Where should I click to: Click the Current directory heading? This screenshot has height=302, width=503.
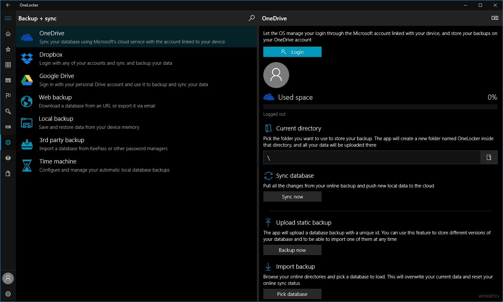click(299, 129)
